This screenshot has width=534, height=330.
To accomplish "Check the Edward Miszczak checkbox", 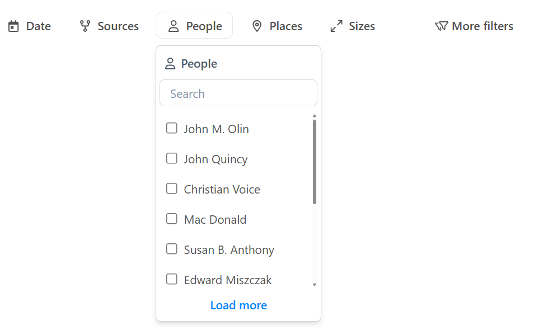I will tap(172, 279).
